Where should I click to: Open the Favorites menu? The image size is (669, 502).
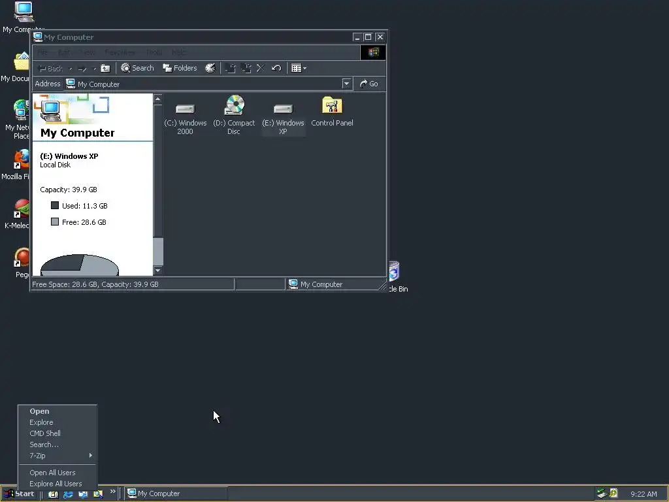(120, 52)
